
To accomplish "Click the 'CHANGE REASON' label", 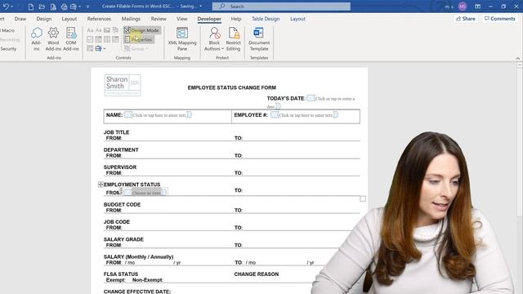I will pyautogui.click(x=256, y=274).
